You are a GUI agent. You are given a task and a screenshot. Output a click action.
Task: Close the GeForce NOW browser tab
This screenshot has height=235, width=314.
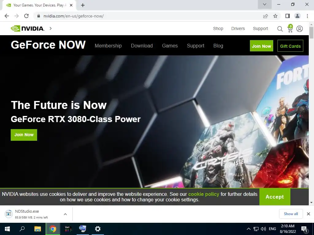pos(71,5)
